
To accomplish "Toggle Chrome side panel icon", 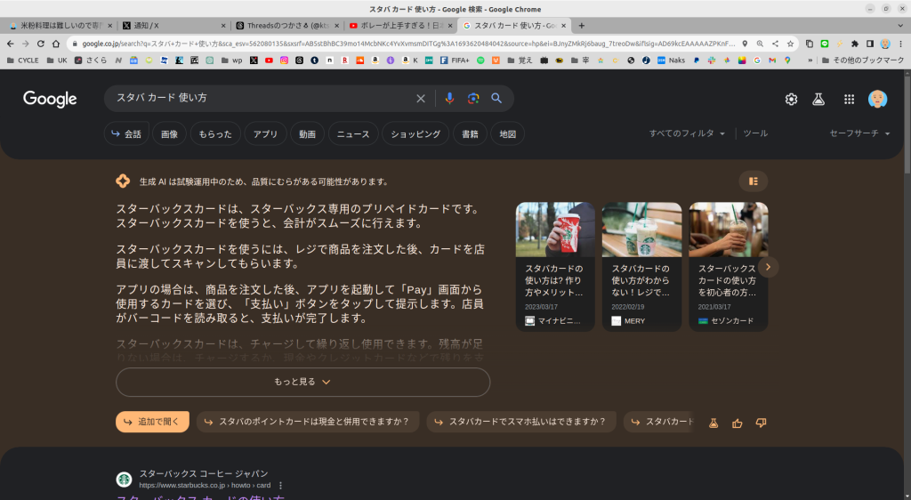I will 870,44.
